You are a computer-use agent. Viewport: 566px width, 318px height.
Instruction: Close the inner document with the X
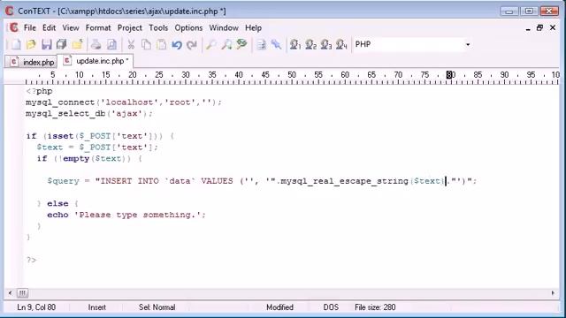553,27
